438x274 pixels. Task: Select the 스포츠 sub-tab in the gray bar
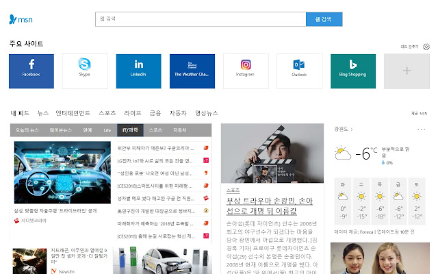155,130
